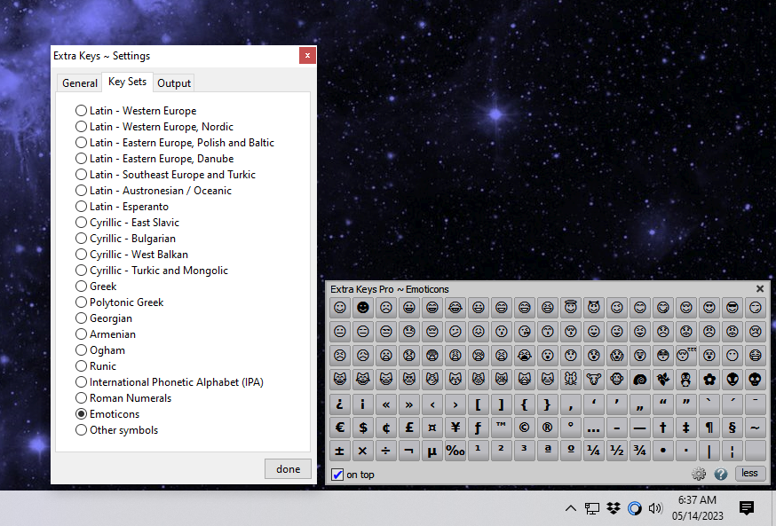Select Latin - Western Europe, Nordic option
The width and height of the screenshot is (776, 526).
coord(154,127)
